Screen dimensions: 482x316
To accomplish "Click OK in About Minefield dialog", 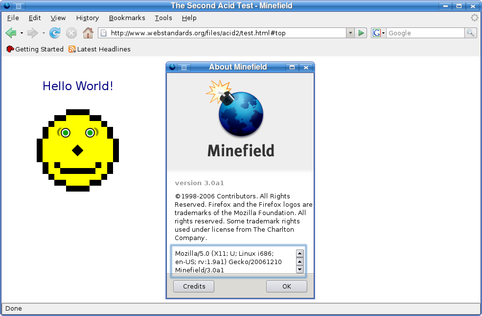I will click(x=286, y=287).
